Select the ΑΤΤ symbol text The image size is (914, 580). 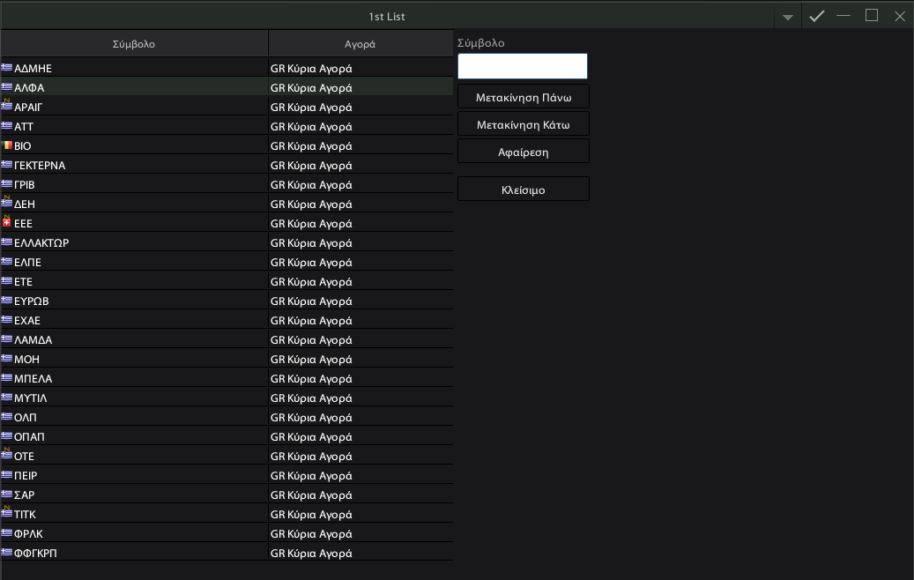pos(24,127)
